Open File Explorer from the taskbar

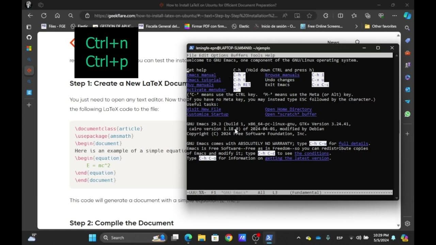(202, 238)
